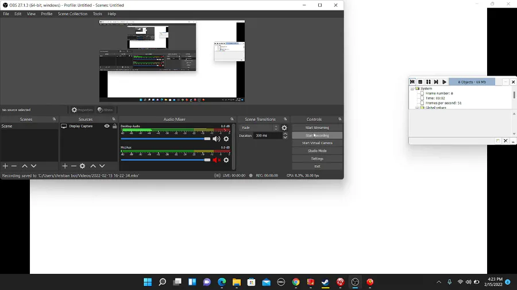517x290 pixels.
Task: Move source up in Sources list
Action: click(93, 166)
